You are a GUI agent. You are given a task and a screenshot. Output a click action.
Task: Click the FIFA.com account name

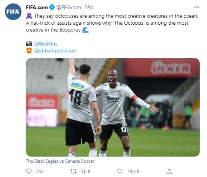pyautogui.click(x=37, y=7)
